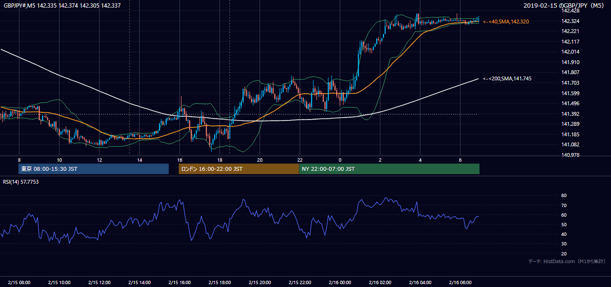Click the 2/15 18:00 date label
This screenshot has width=611, height=287.
click(220, 282)
